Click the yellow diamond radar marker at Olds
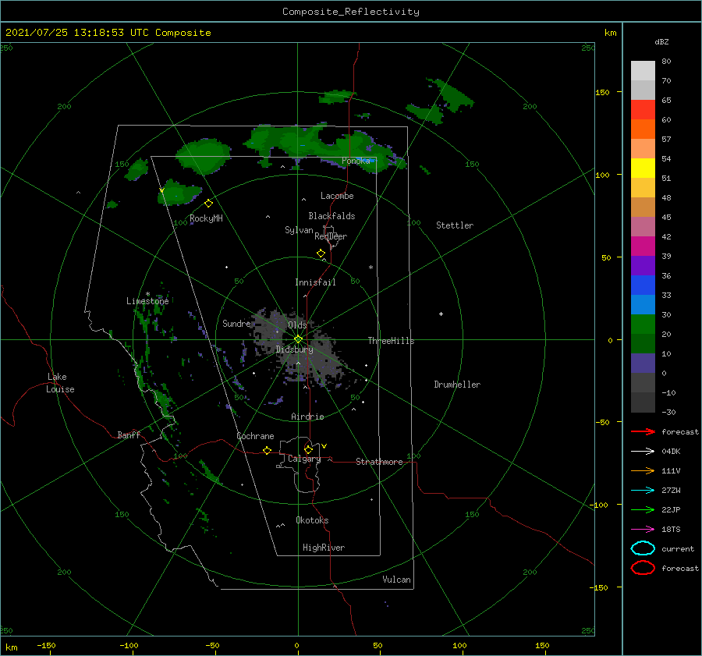 [298, 339]
